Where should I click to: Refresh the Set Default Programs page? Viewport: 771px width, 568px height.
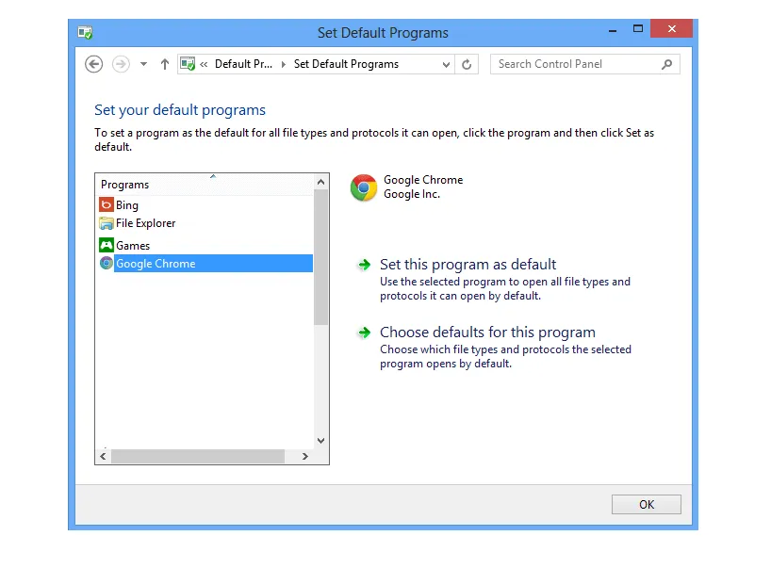point(467,64)
